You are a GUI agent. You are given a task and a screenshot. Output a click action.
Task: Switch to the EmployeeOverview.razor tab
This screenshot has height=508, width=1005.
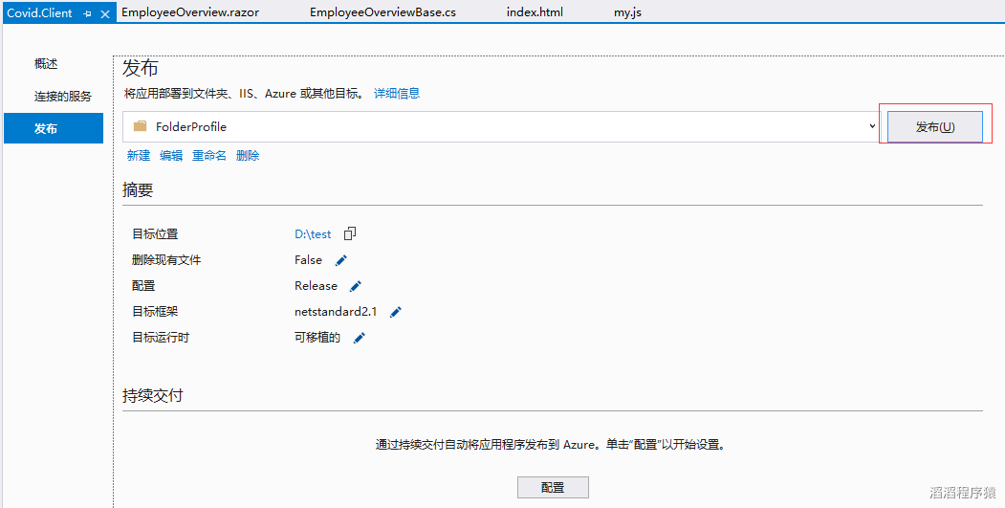189,12
